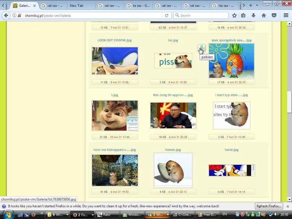Close the Galeri... tab with X

click(x=35, y=6)
